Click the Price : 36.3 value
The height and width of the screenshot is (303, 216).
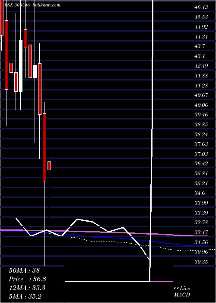tap(27, 279)
